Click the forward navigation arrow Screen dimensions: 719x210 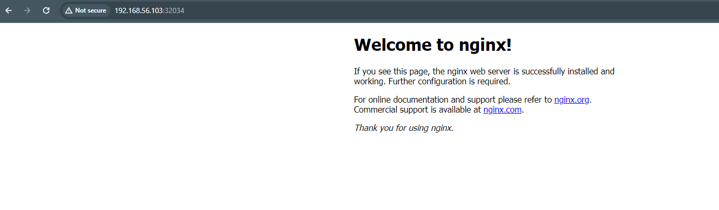pyautogui.click(x=27, y=10)
